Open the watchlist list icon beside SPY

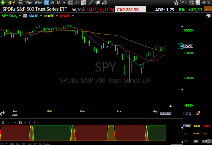tap(20, 3)
